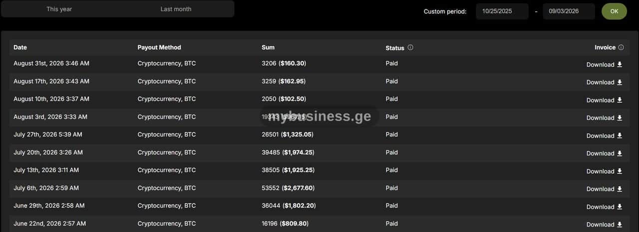This screenshot has height=232, width=639.
Task: Download invoice for August 17th, 2026 payout
Action: coord(604,83)
